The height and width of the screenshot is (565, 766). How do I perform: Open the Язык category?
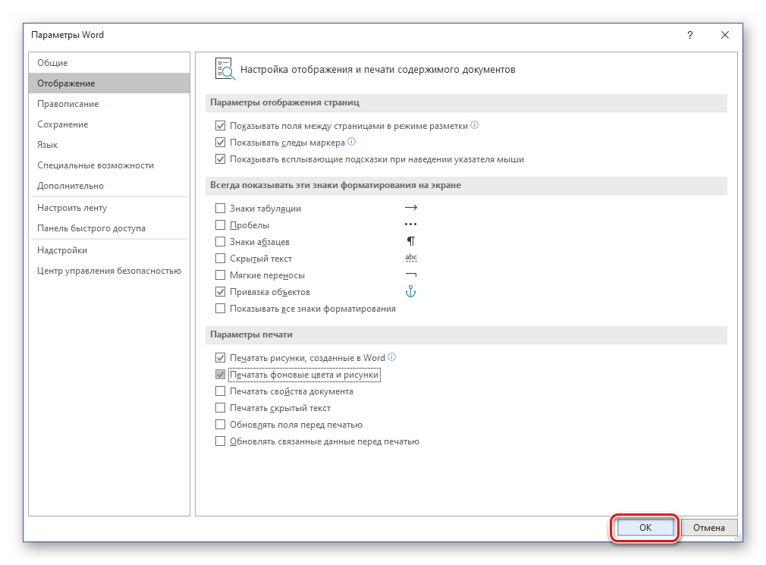pos(109,145)
